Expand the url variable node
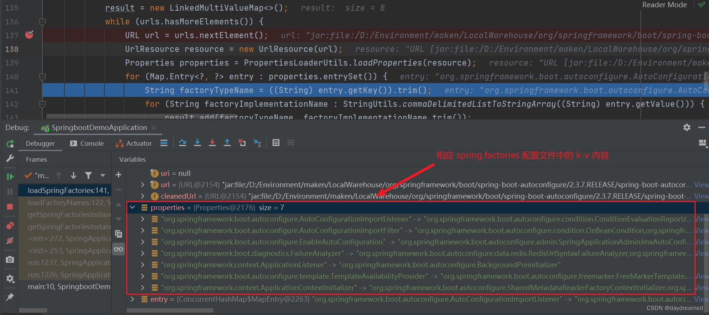 [x=143, y=185]
